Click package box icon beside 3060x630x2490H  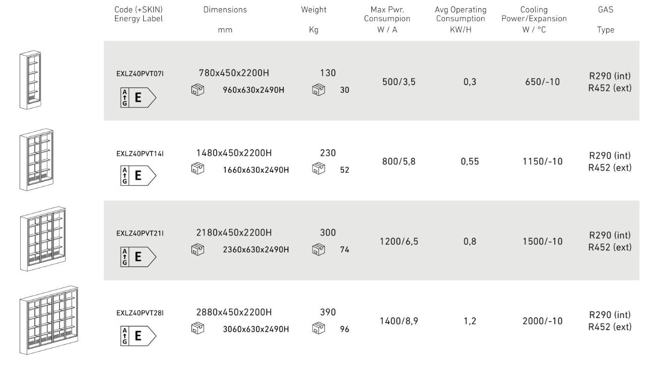click(198, 329)
